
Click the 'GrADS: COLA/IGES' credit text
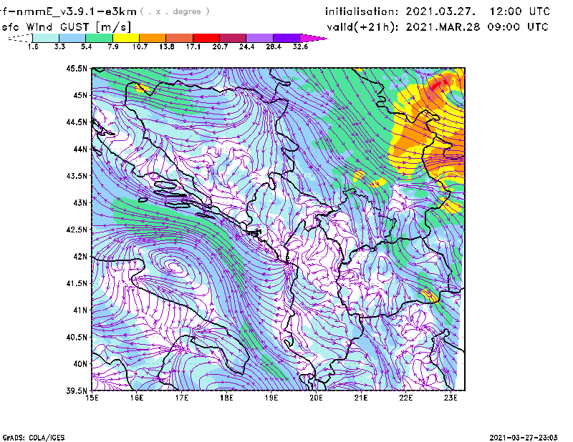34,438
